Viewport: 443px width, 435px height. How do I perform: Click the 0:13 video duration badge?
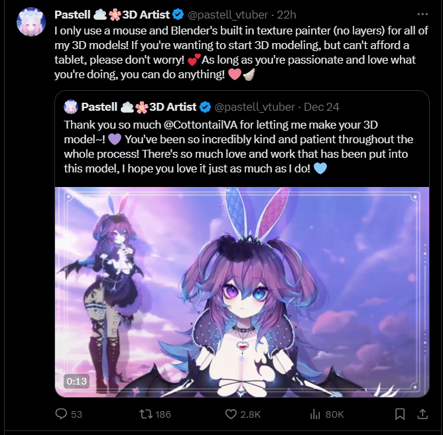(76, 381)
